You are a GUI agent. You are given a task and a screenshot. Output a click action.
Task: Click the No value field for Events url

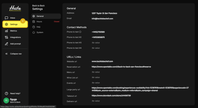tap(96, 83)
